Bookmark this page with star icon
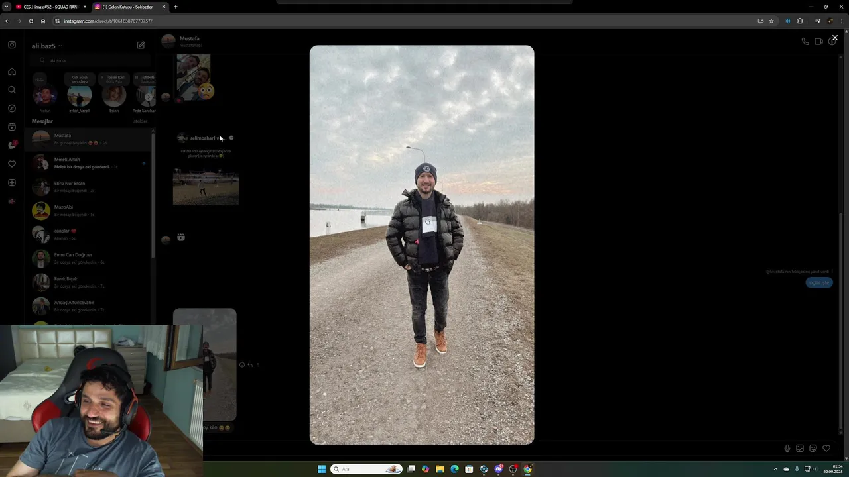Image resolution: width=849 pixels, height=477 pixels. [x=771, y=21]
